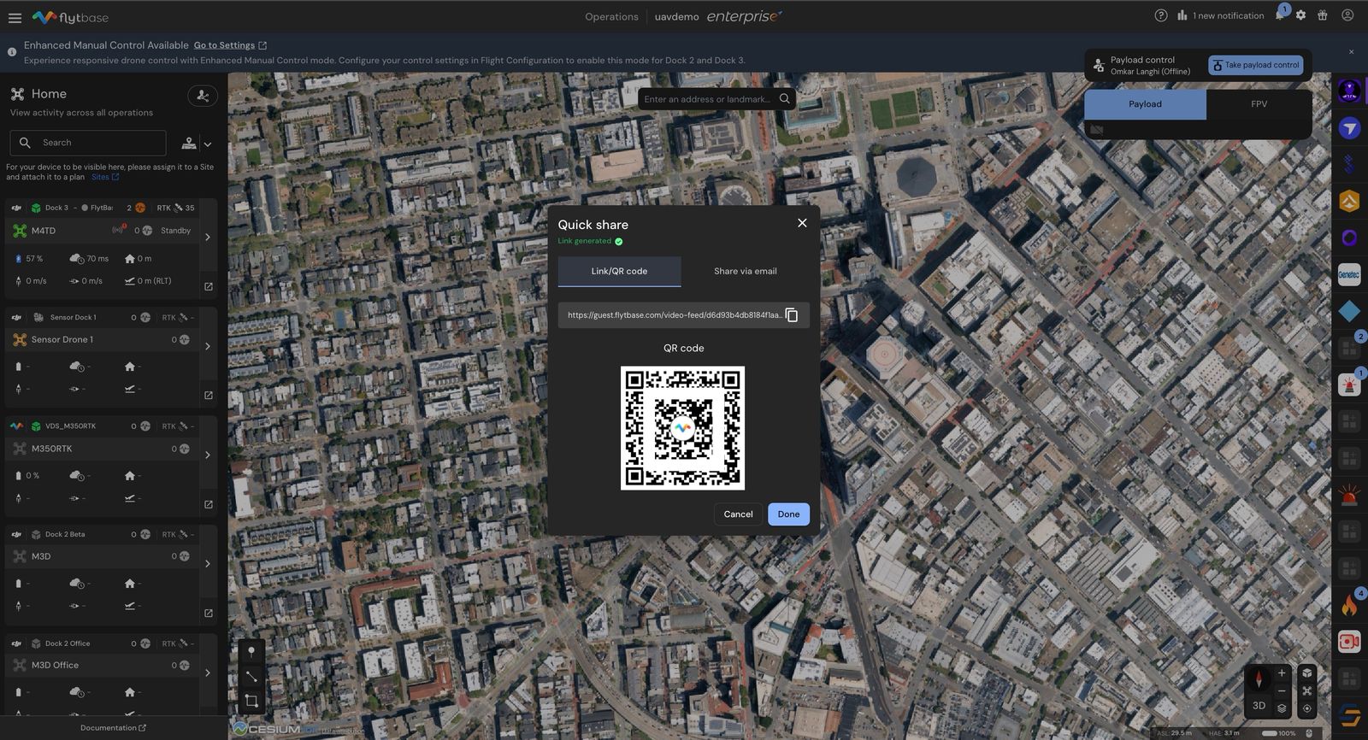This screenshot has height=740, width=1368.
Task: Zoom in on the map
Action: [1282, 673]
